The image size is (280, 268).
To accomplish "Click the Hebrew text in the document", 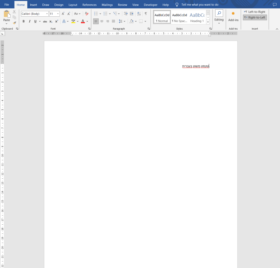I will coord(196,66).
